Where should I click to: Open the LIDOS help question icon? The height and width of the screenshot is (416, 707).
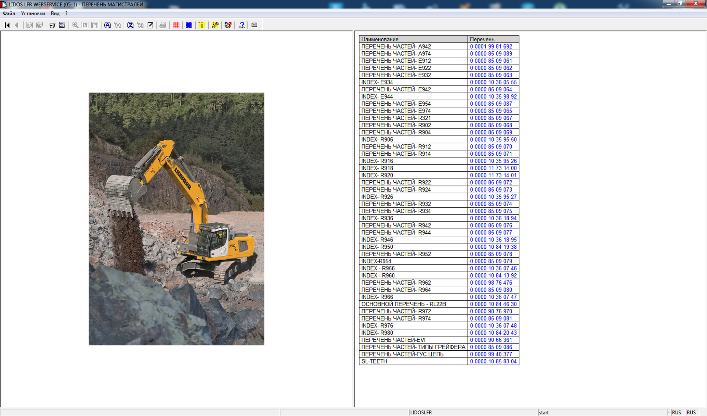point(241,25)
